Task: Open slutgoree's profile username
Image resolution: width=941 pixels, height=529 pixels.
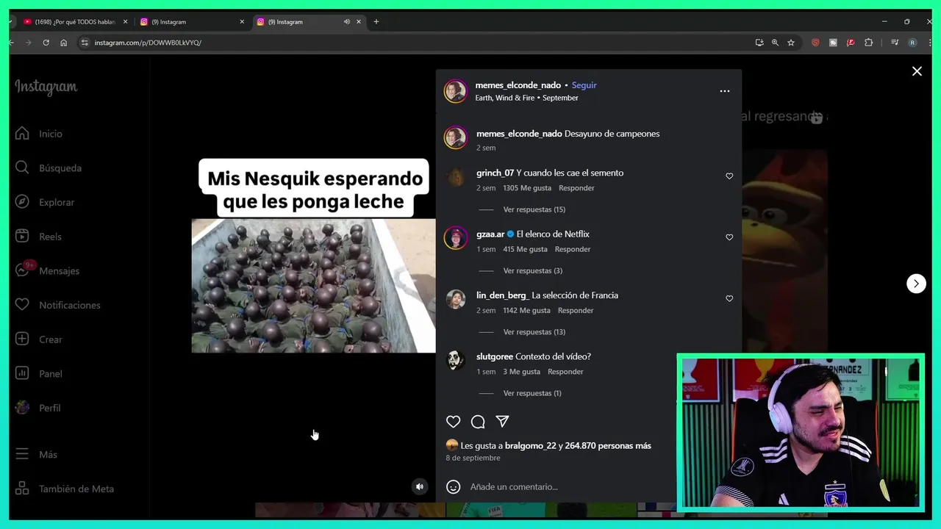Action: pos(494,356)
